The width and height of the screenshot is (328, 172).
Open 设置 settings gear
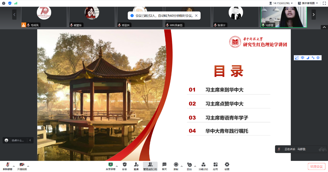(x=227, y=166)
